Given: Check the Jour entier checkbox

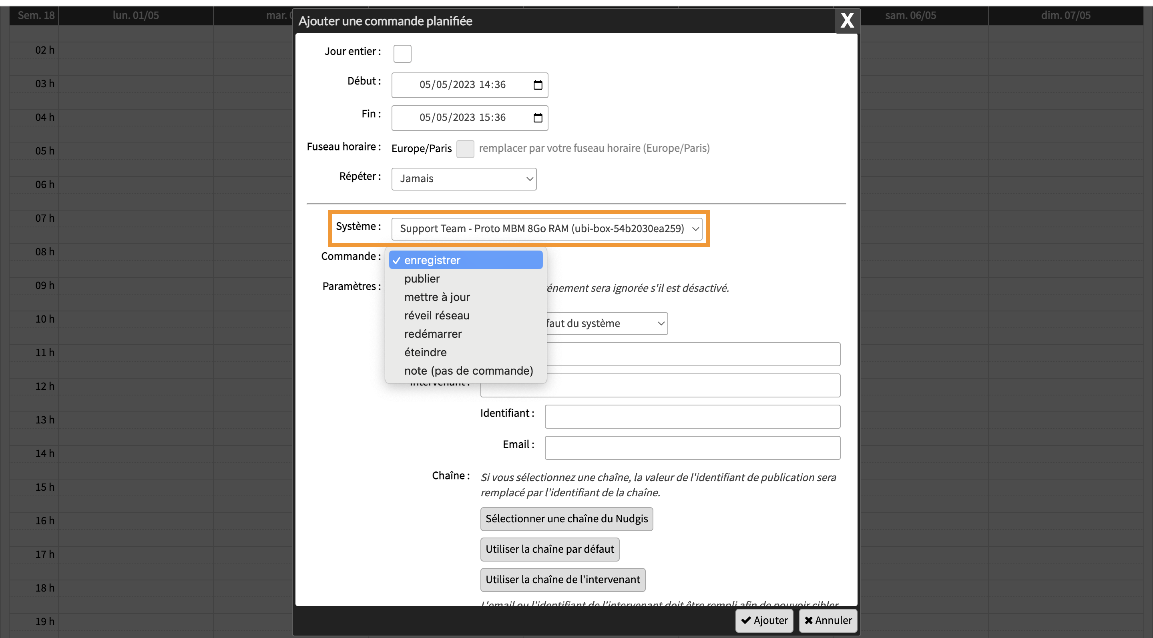Looking at the screenshot, I should coord(402,54).
